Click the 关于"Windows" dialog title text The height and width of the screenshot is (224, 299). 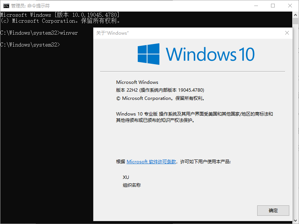(112, 33)
